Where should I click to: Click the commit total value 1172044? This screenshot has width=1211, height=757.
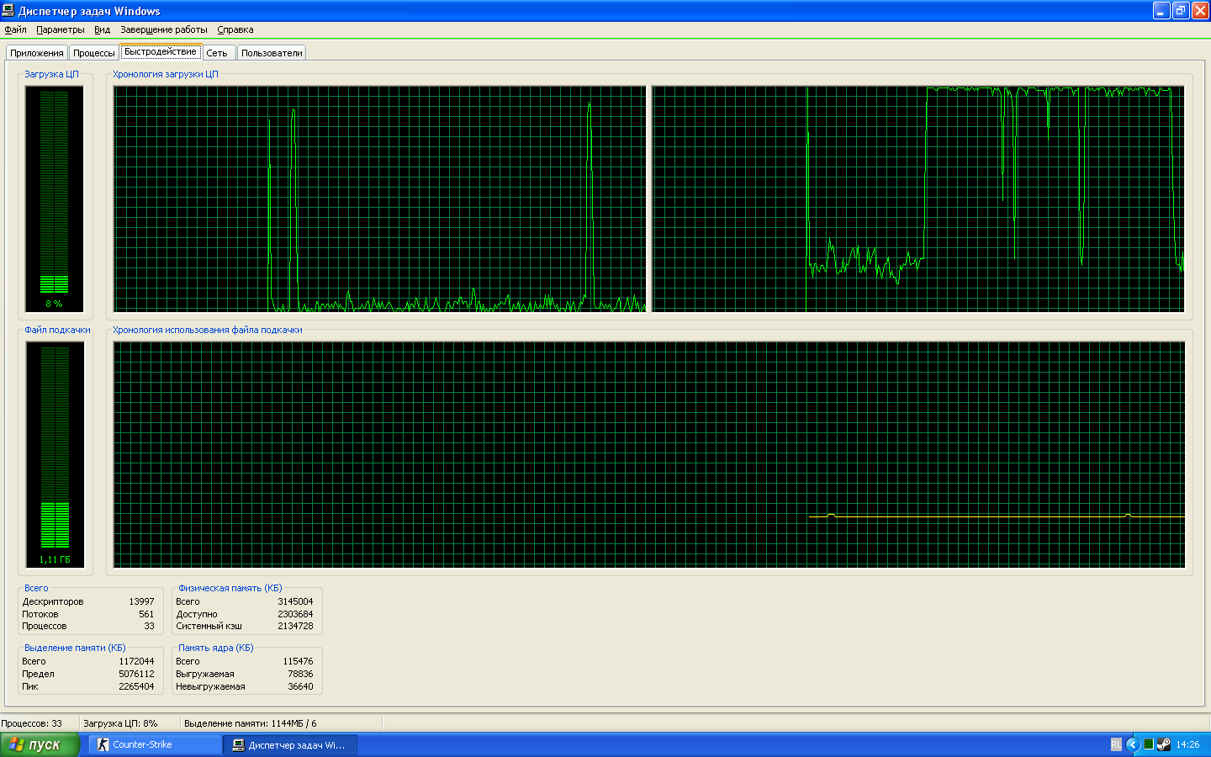click(136, 661)
